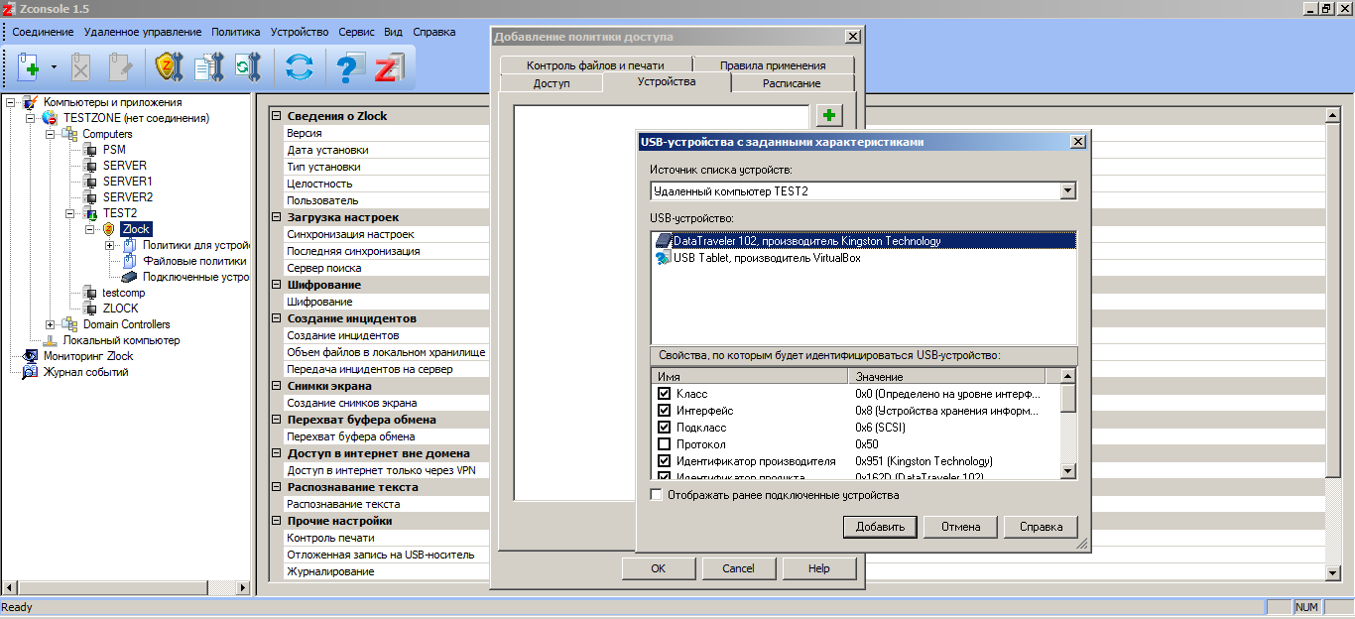This screenshot has height=619, width=1355.
Task: Uncheck the Интерфейс property checkbox
Action: (665, 411)
